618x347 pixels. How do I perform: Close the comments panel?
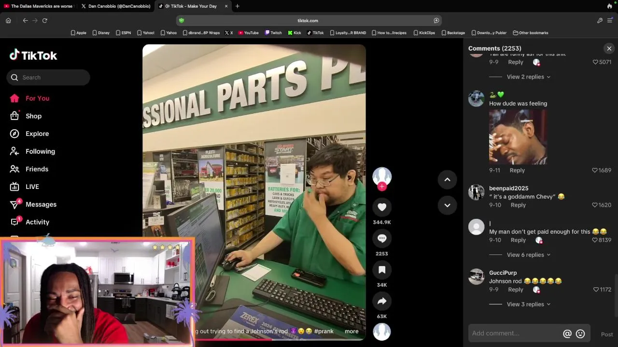(x=609, y=49)
